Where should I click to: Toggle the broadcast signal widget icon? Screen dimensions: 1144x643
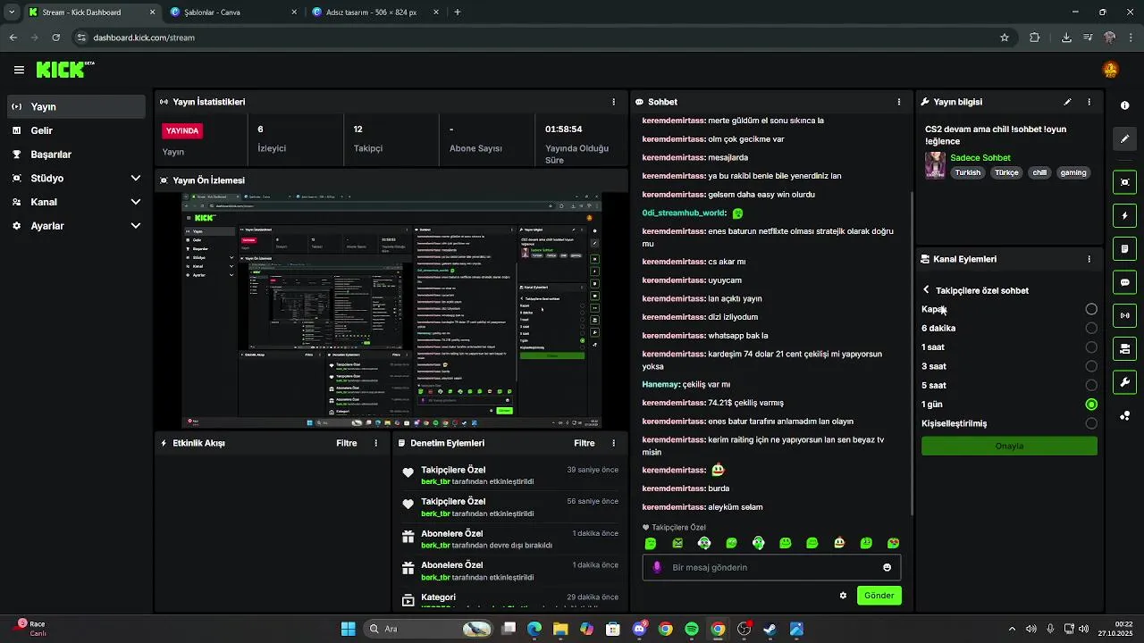1124,315
